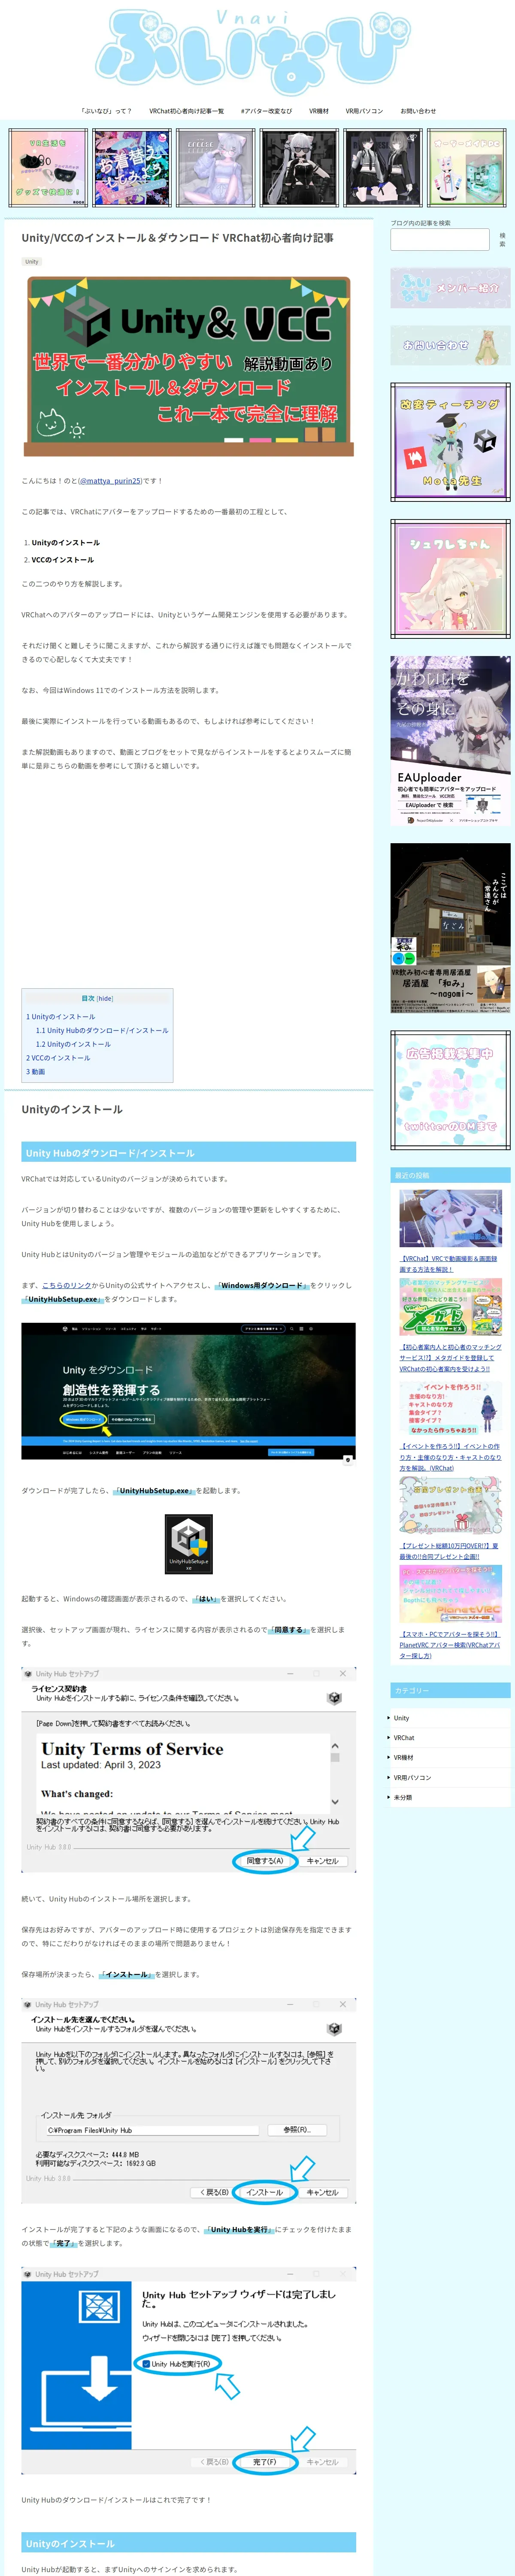Toggle the Unity Hubを実行(R) checkbox

click(x=146, y=2364)
